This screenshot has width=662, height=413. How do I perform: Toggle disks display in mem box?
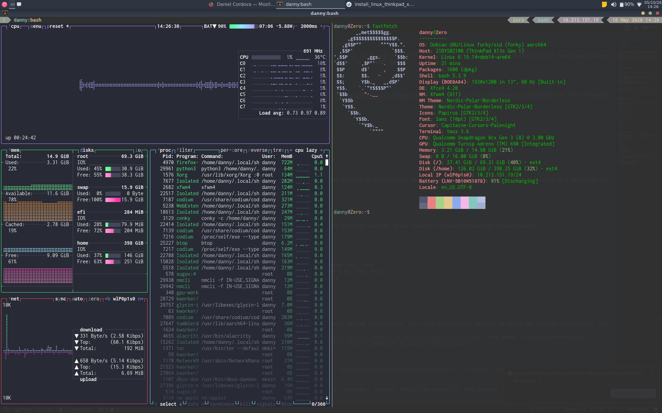click(87, 150)
